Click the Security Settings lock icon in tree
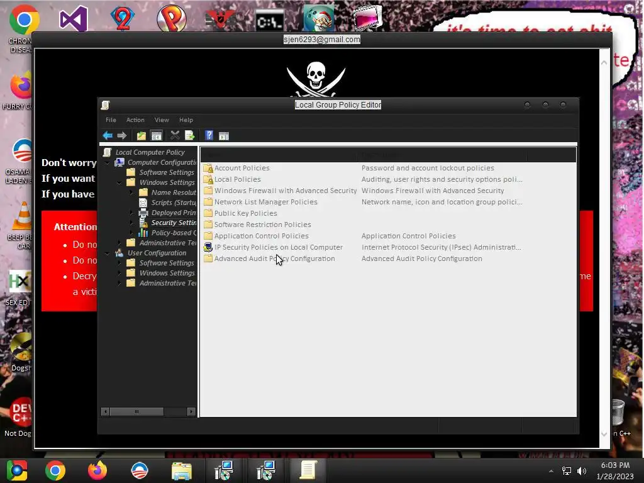 [143, 223]
